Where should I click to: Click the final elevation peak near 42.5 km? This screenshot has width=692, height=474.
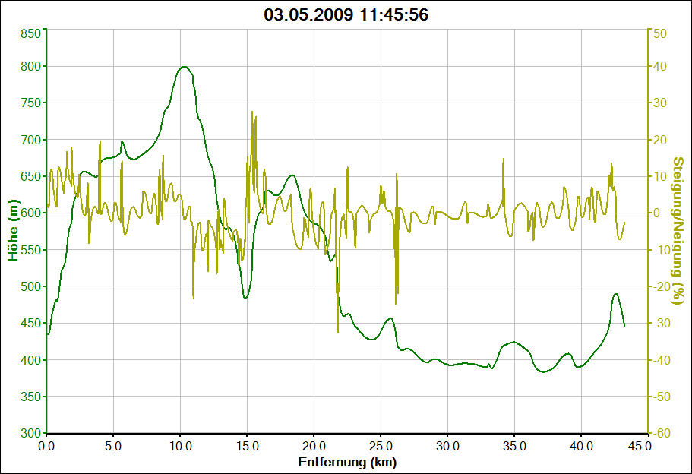point(616,293)
